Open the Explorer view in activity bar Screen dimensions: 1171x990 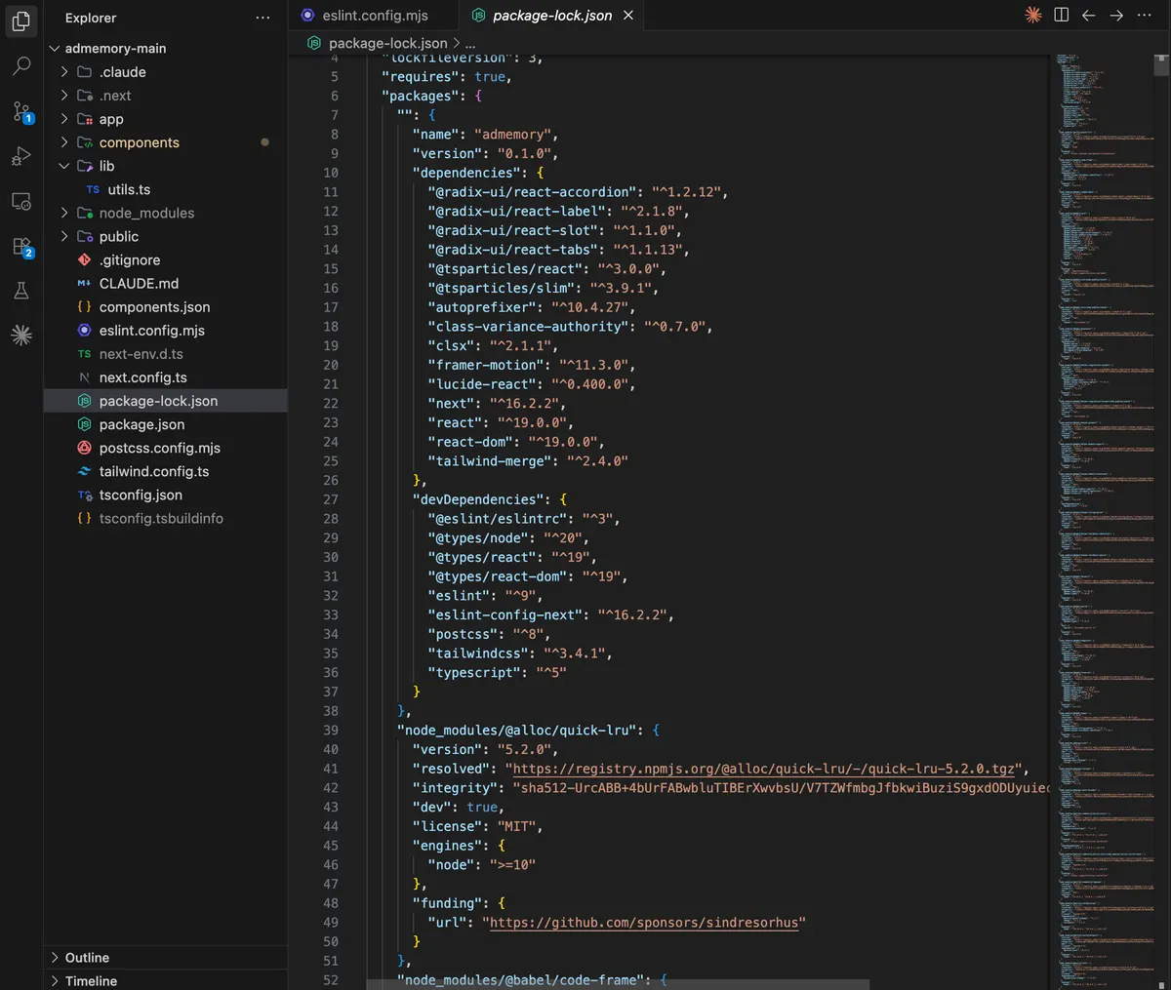tap(21, 21)
